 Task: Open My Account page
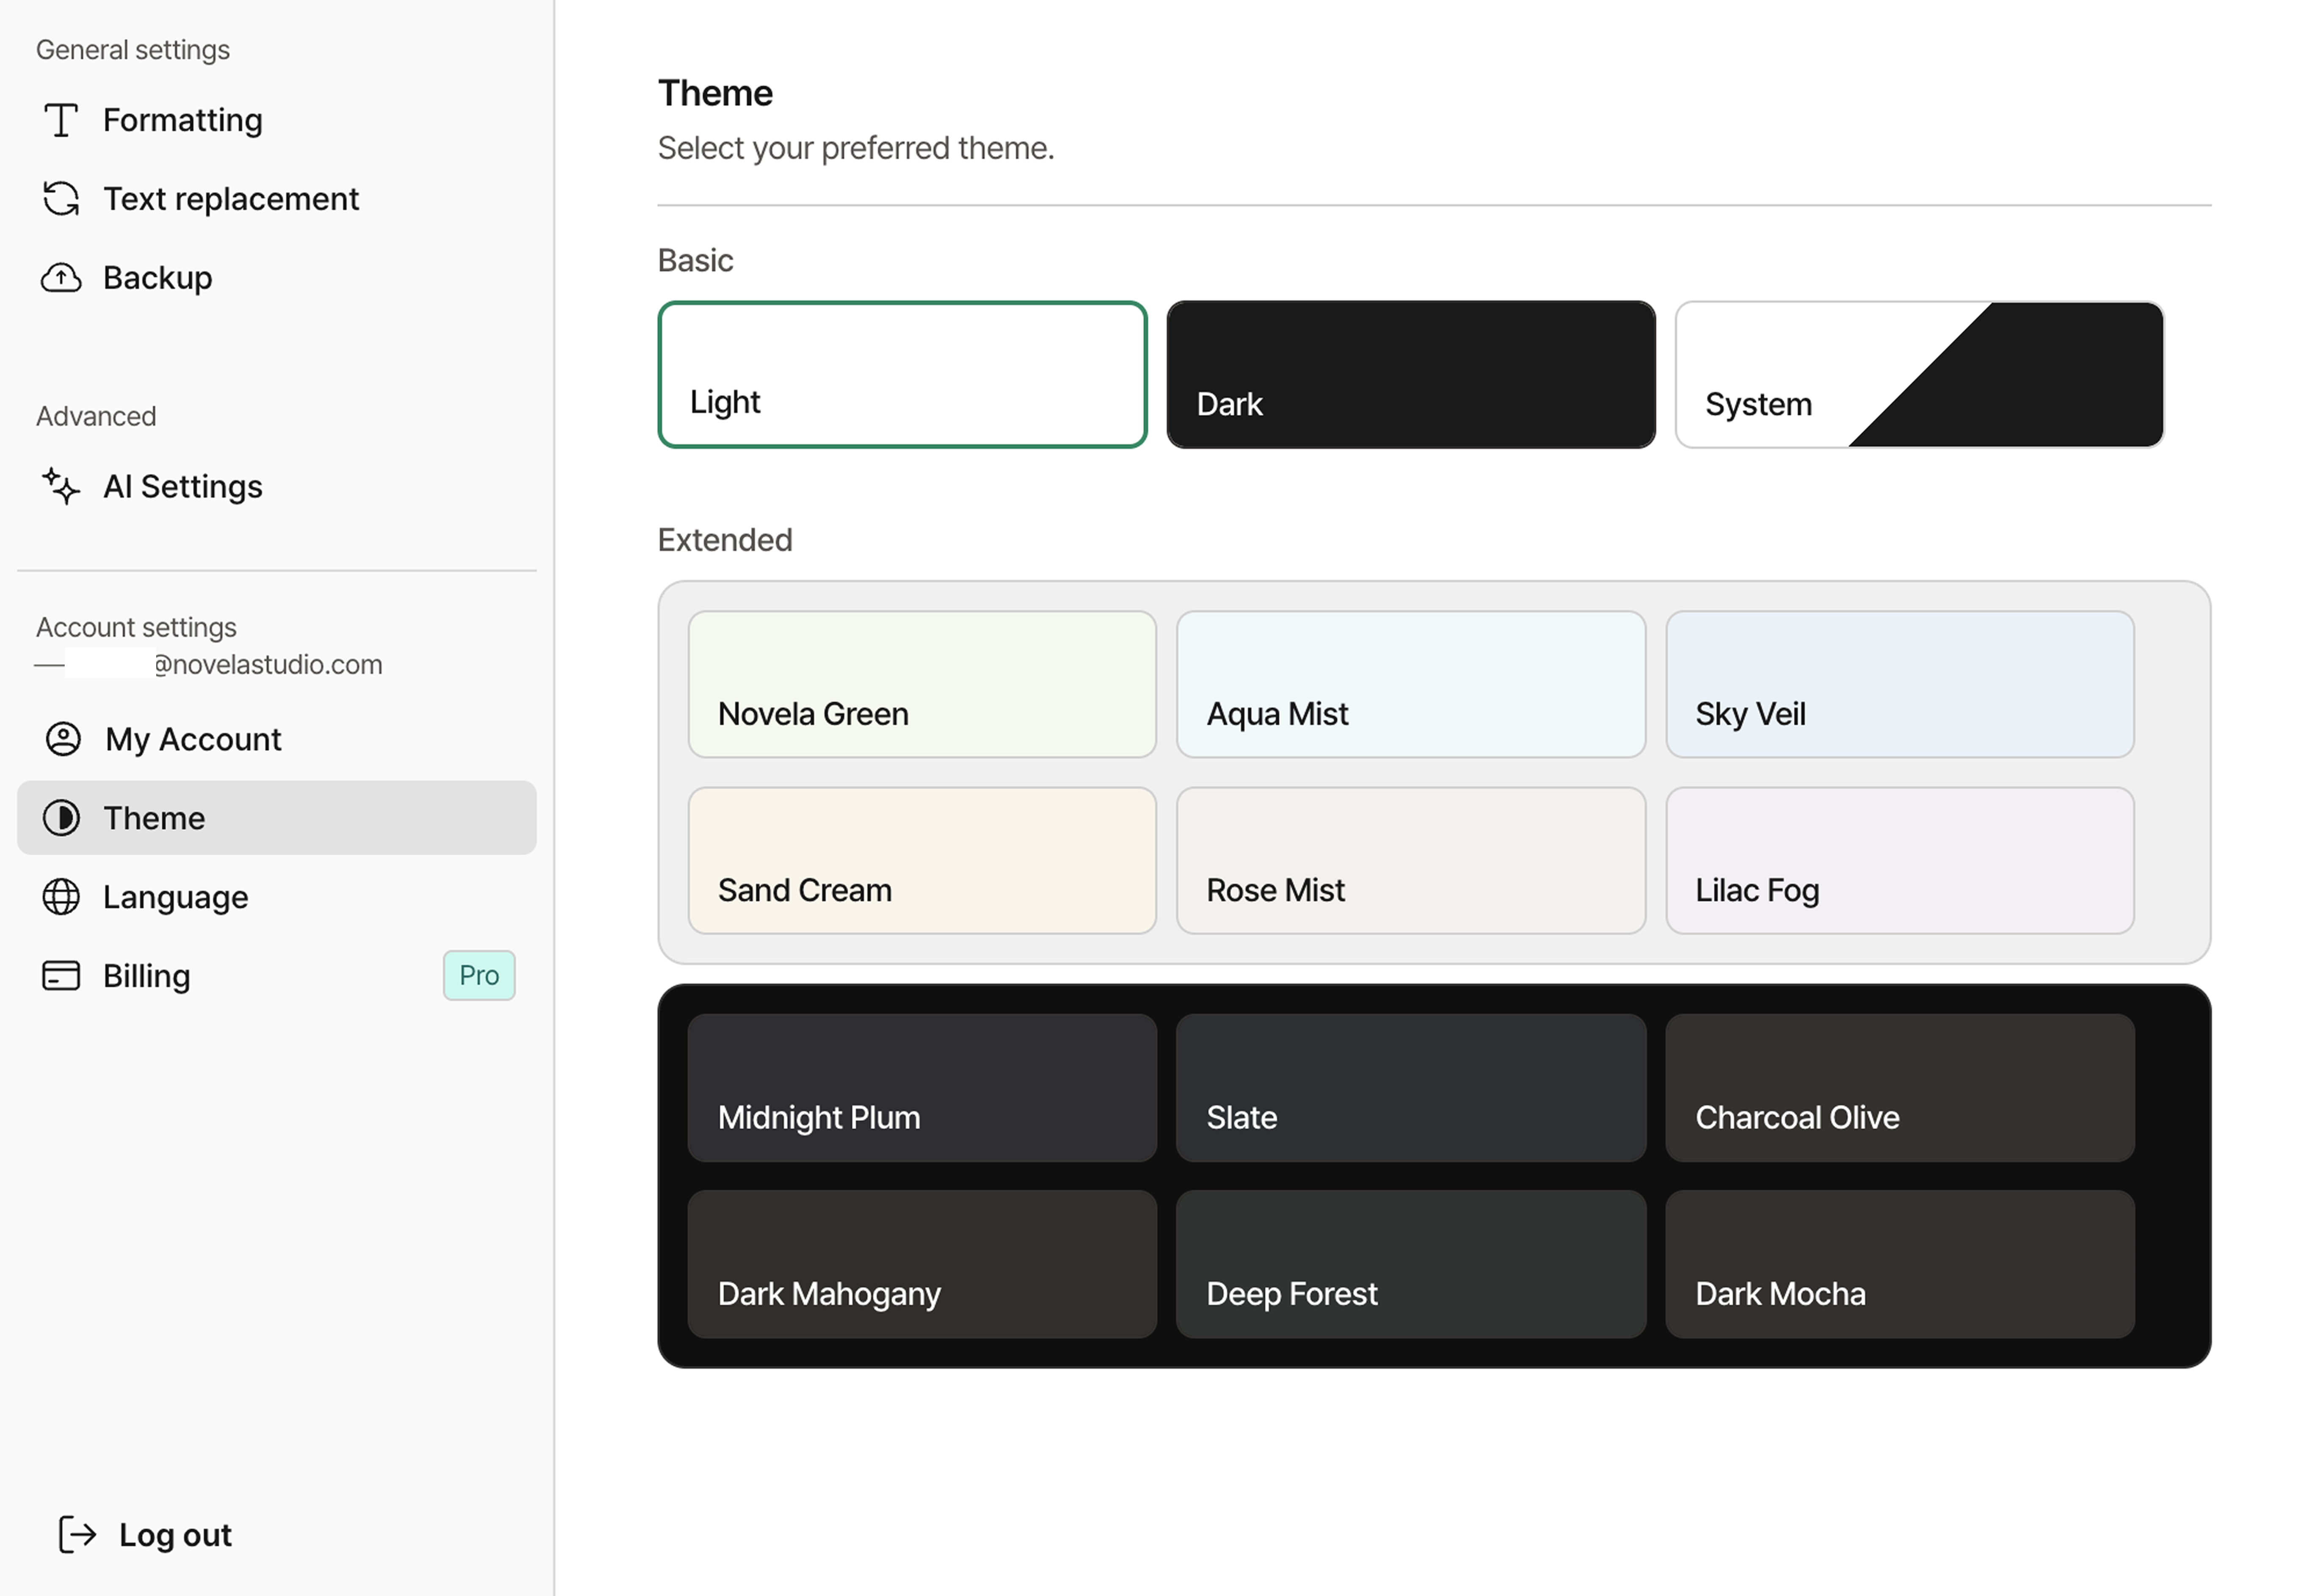click(x=277, y=739)
